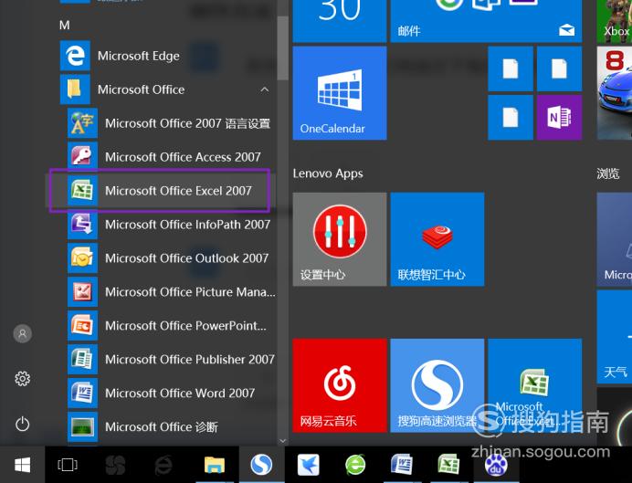Open the Microsoft Office Excel pinned tile

[535, 385]
